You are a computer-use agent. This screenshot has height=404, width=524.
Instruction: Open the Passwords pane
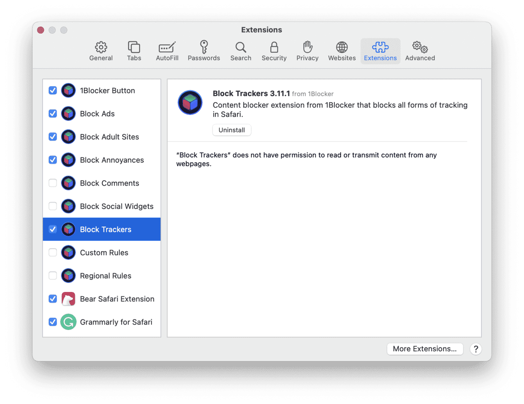coord(204,50)
